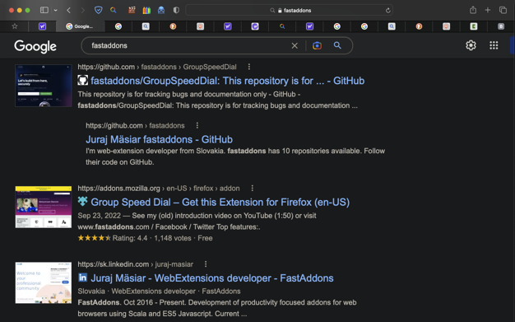
Task: Go to the Google homepage via logo
Action: [x=35, y=46]
